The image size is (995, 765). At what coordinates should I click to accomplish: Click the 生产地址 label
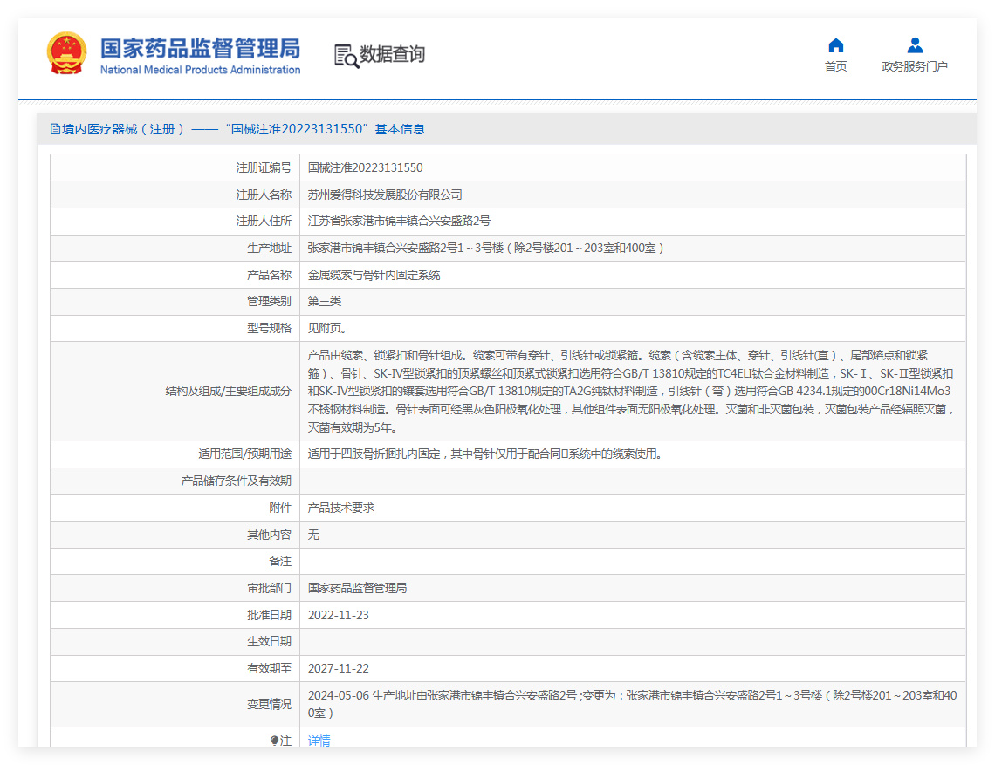269,248
